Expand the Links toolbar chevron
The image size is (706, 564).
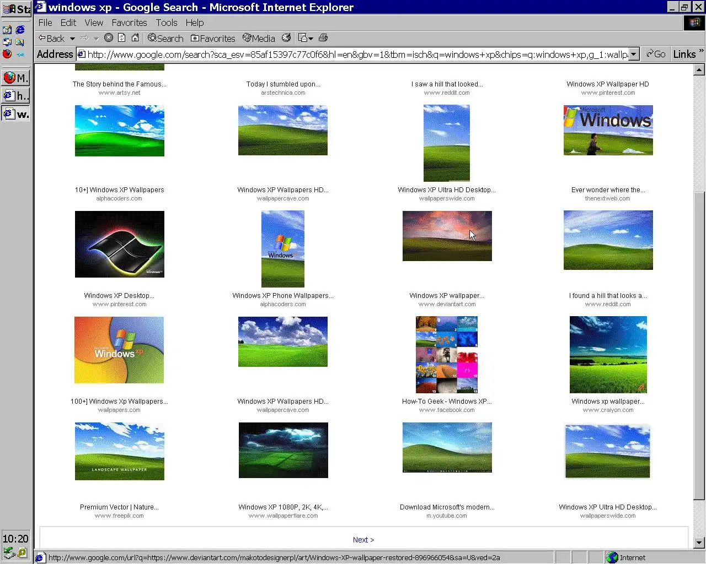701,52
